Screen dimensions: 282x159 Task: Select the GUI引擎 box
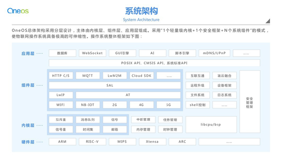122,53
